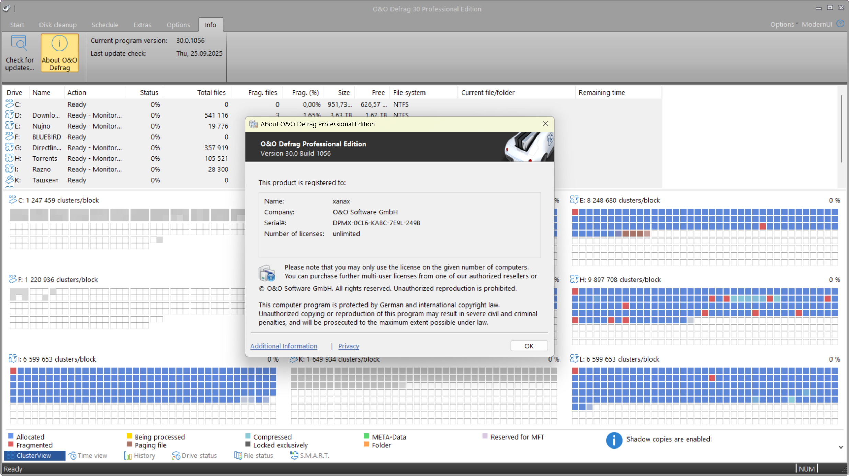Open the Time view panel

pyautogui.click(x=88, y=455)
